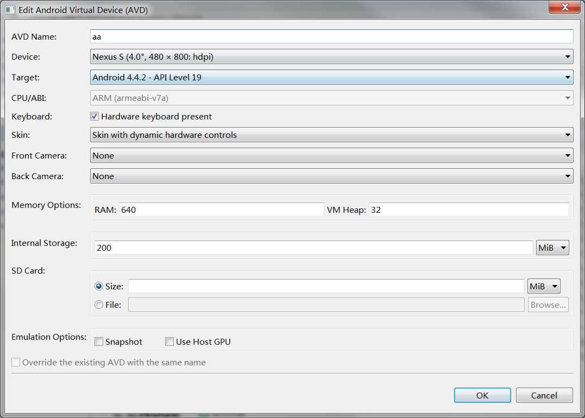The image size is (585, 418).
Task: Click the SD Card File path field
Action: tap(326, 305)
